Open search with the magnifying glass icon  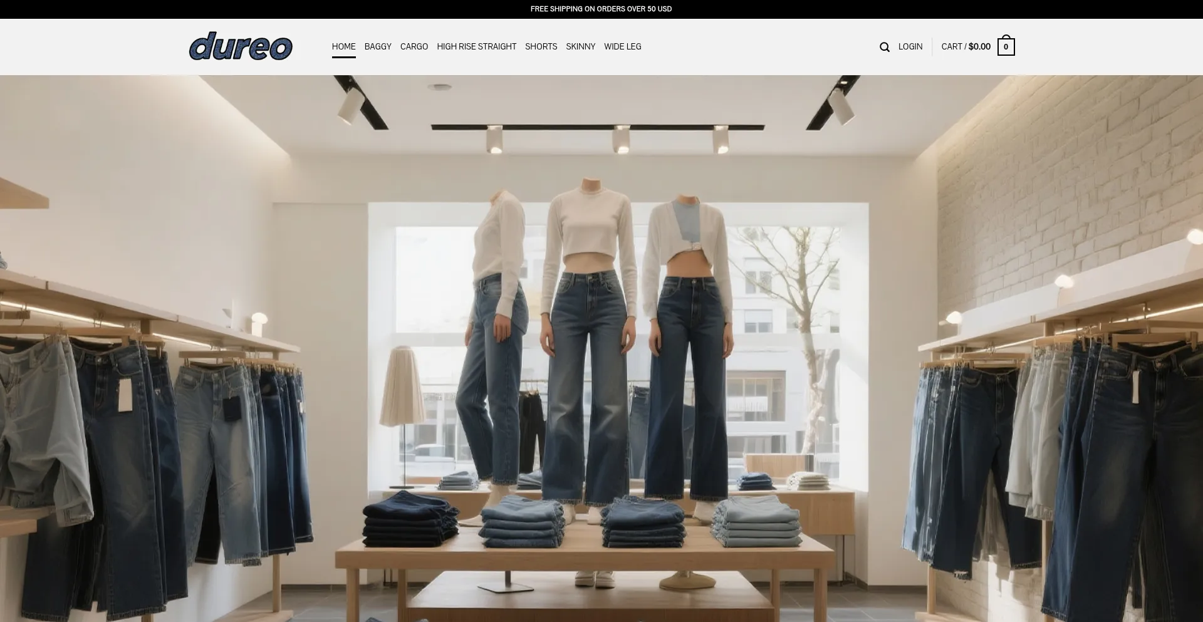click(884, 47)
